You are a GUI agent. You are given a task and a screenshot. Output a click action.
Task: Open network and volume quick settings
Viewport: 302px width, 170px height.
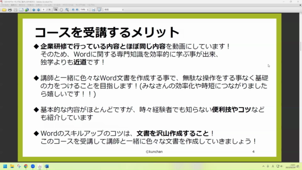[279, 166]
